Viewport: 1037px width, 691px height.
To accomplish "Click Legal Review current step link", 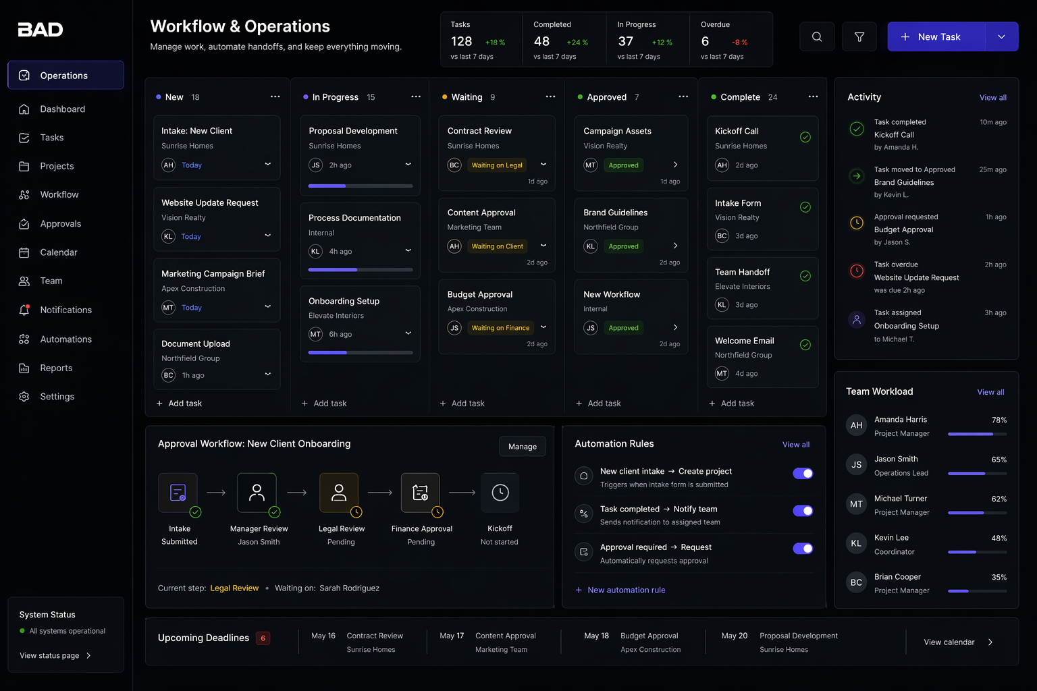I will tap(234, 588).
